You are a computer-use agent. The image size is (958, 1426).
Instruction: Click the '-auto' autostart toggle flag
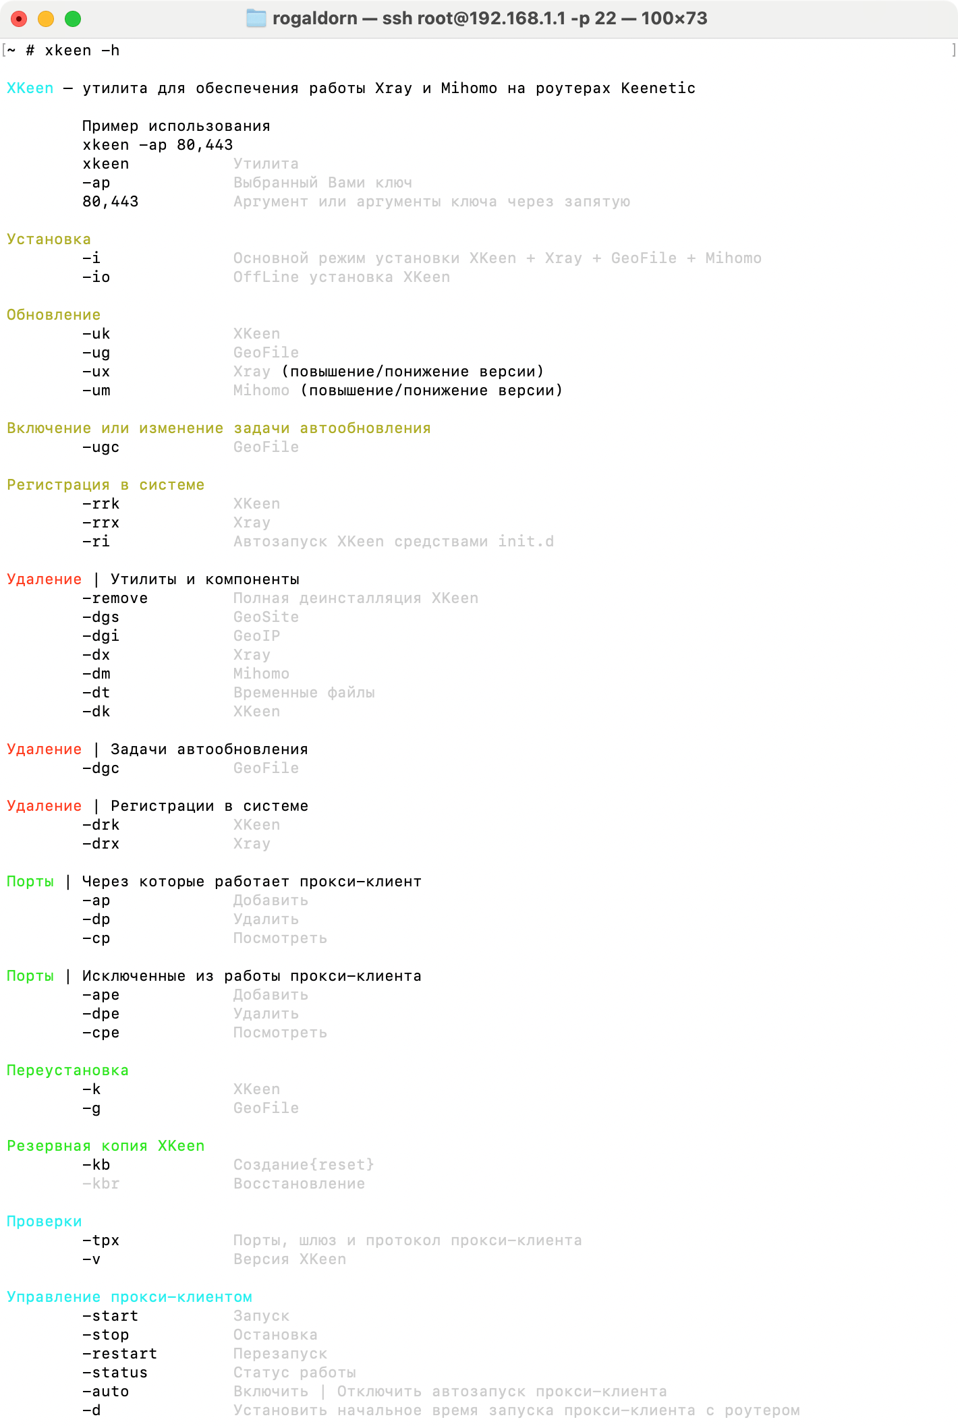[105, 1392]
